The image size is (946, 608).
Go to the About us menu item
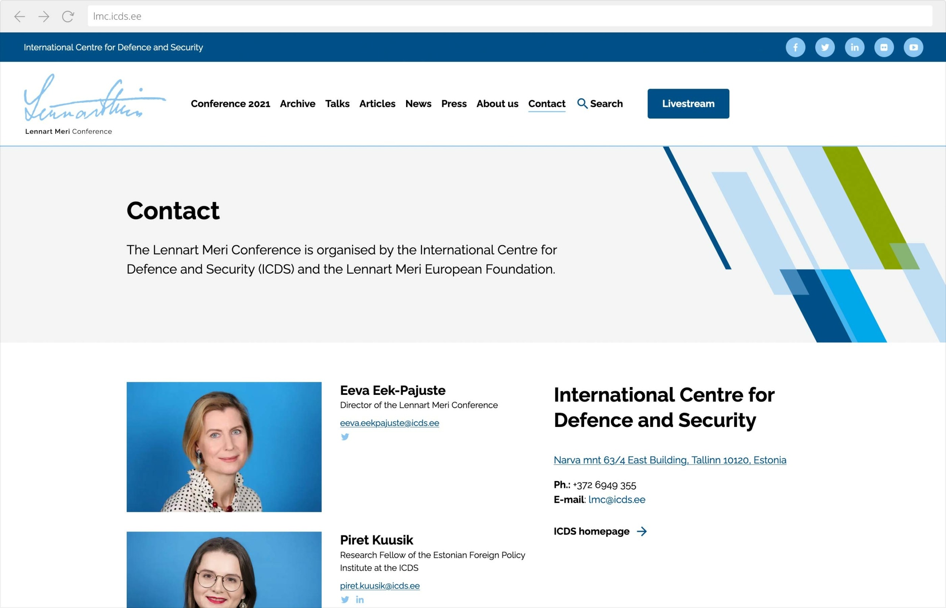(497, 103)
